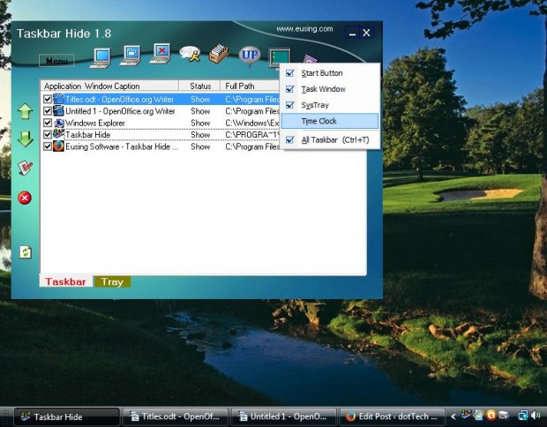Click the blue laptop screen toolbar icon
Screen dimensions: 547x427
click(101, 57)
